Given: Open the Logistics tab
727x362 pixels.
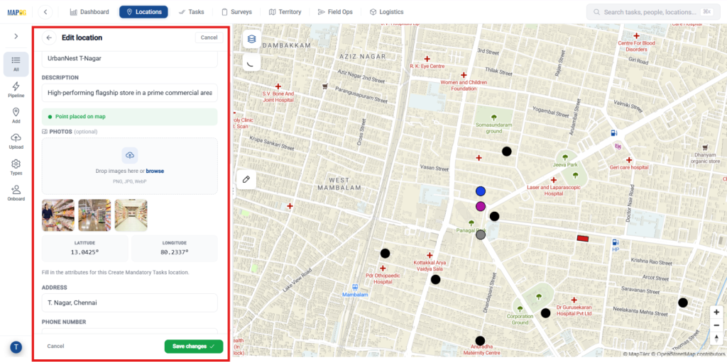Looking at the screenshot, I should (x=386, y=12).
